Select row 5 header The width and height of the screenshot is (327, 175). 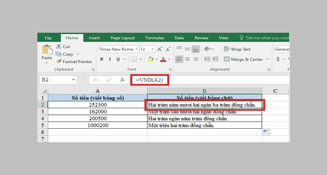point(43,126)
